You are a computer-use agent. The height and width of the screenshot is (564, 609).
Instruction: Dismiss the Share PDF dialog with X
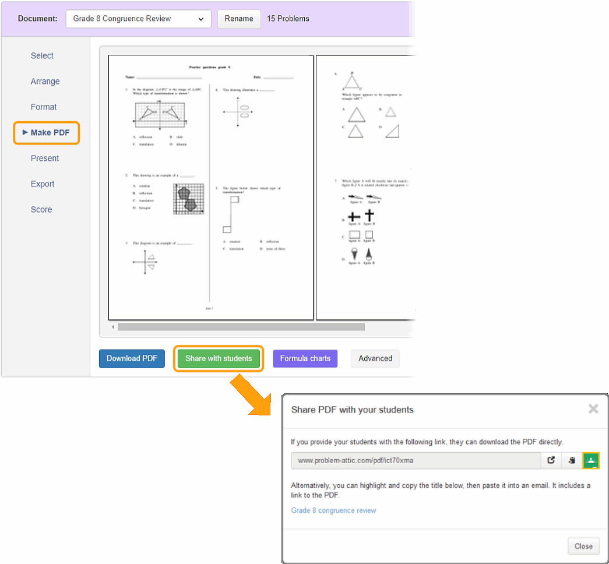coord(593,409)
